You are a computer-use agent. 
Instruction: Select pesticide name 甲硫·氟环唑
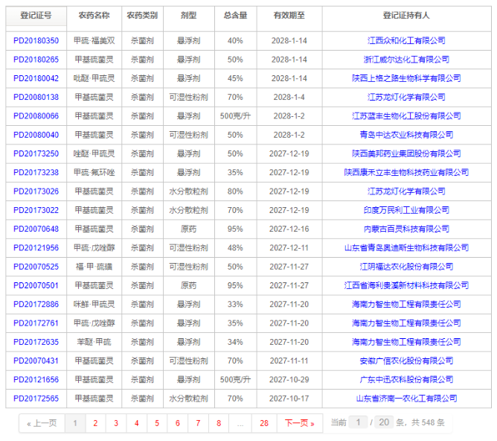94,173
